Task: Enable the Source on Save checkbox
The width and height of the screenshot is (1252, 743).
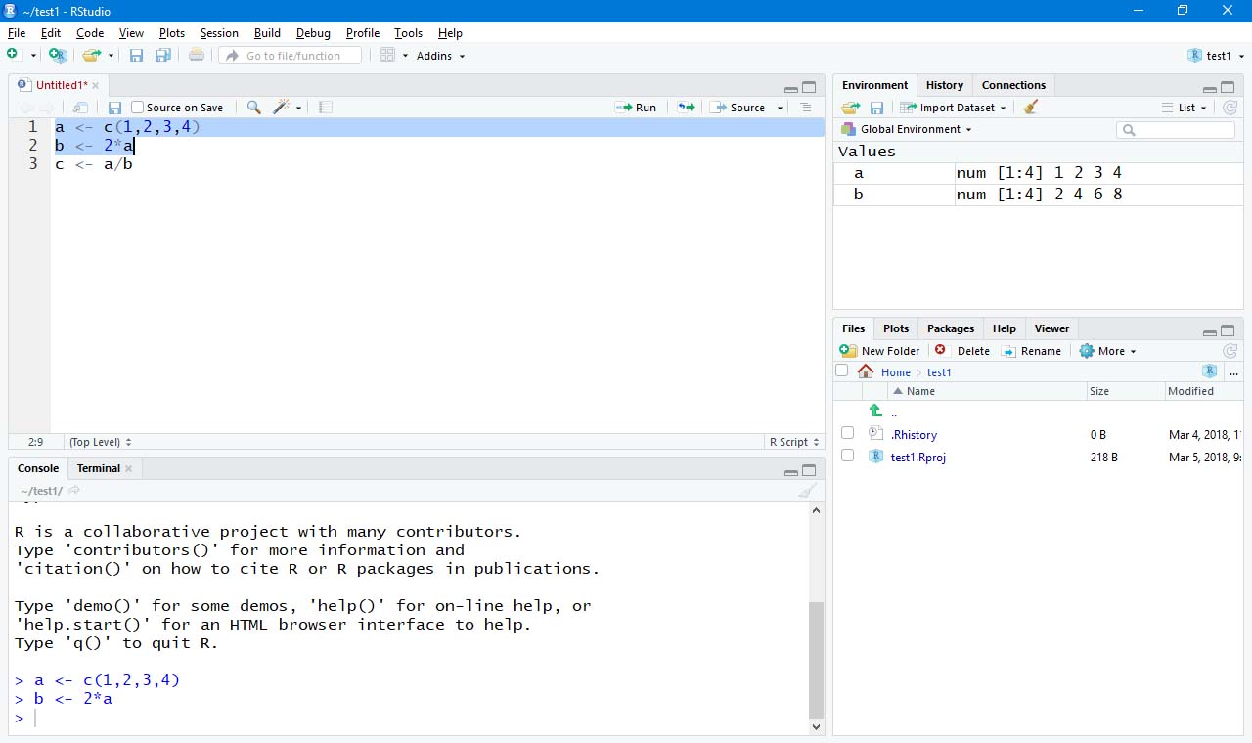Action: tap(138, 108)
